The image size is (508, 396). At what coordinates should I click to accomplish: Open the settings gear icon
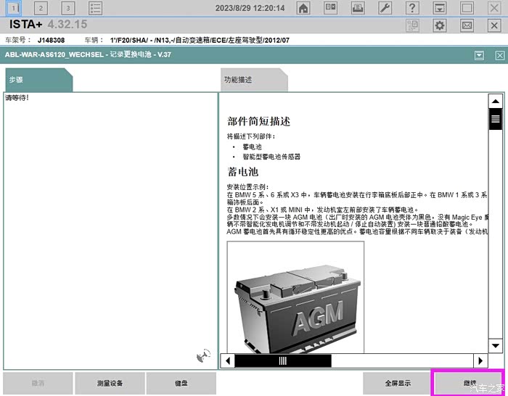pos(440,25)
